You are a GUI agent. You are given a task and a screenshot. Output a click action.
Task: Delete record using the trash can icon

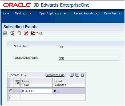pyautogui.click(x=19, y=33)
